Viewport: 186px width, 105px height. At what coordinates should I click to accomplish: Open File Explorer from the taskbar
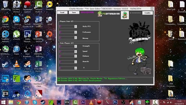point(11,102)
